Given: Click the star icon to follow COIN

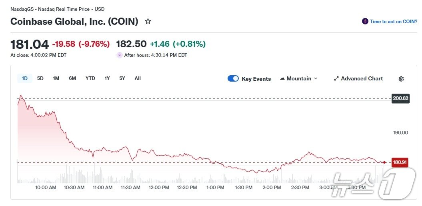Looking at the screenshot, I should tap(148, 22).
